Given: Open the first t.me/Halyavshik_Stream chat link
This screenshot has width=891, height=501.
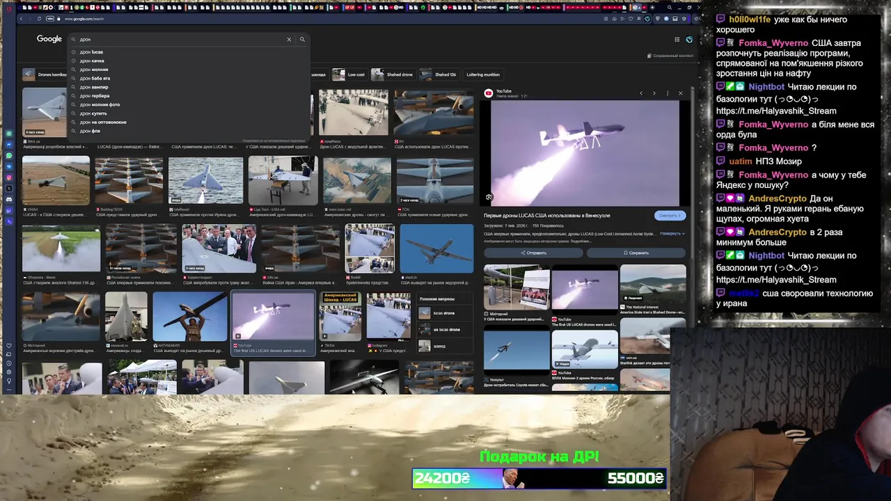Looking at the screenshot, I should pos(776,111).
